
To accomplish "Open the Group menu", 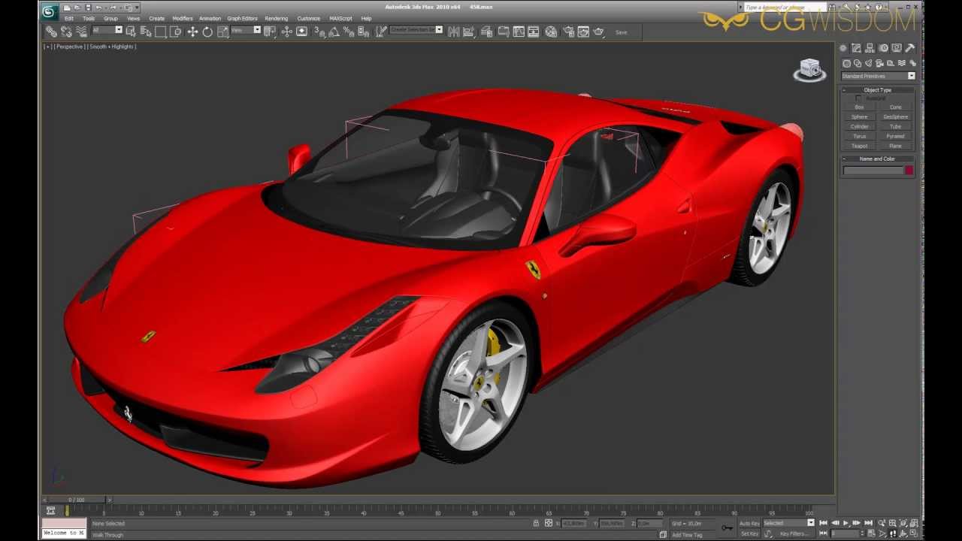I will click(110, 18).
